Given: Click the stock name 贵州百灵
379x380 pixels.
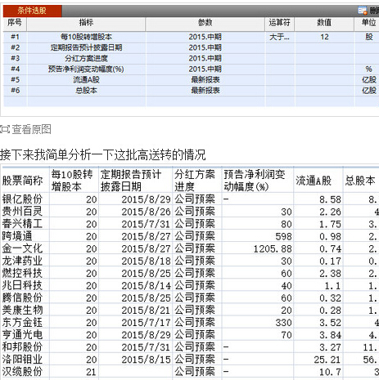Looking at the screenshot, I should click(22, 212).
